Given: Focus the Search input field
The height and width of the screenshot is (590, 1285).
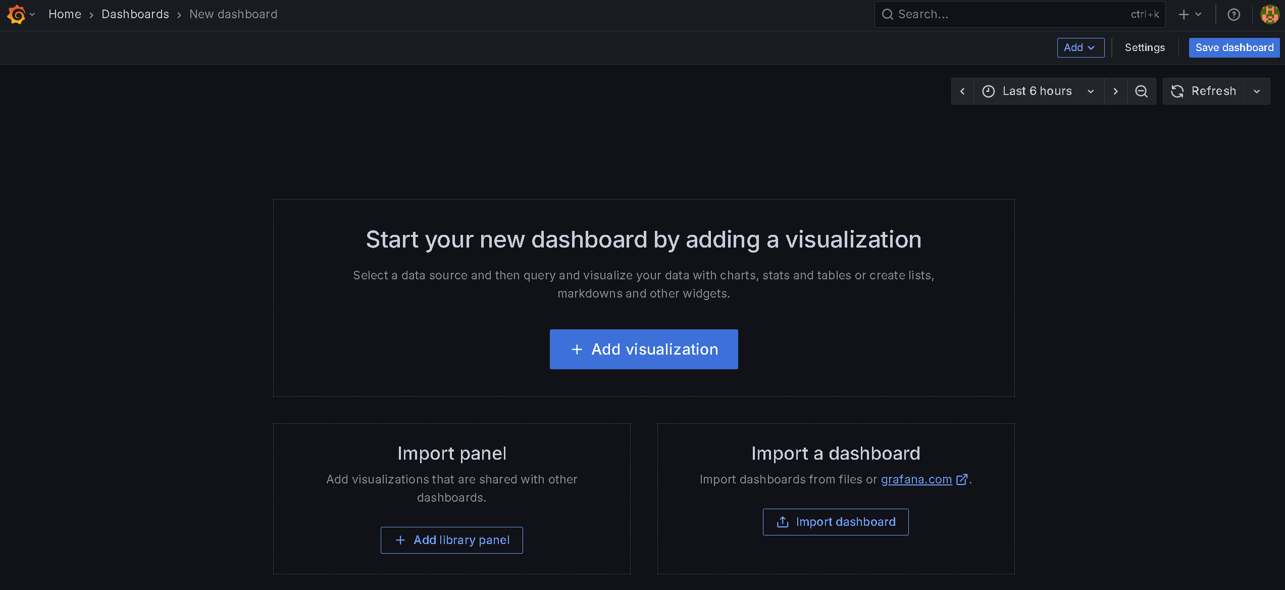Looking at the screenshot, I should coord(1010,15).
